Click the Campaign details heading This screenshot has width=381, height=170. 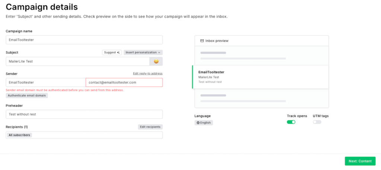(x=42, y=7)
